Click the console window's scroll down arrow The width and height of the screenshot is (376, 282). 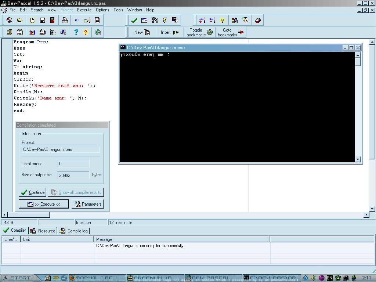358,159
